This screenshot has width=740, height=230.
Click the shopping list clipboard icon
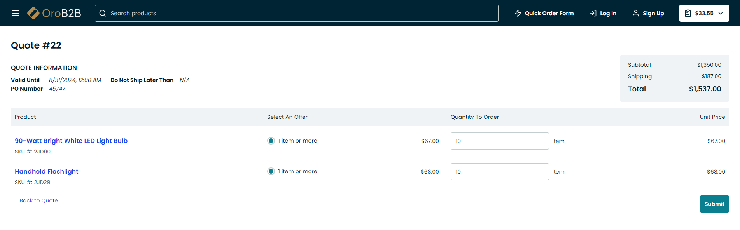click(688, 13)
